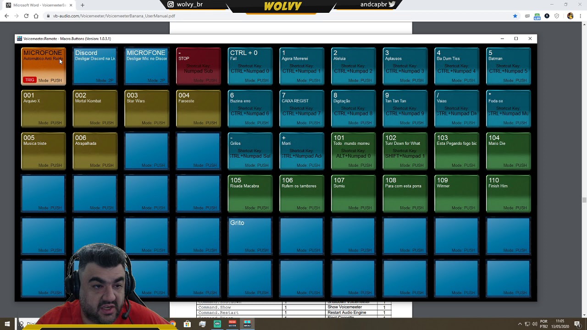Screen dimensions: 587x330
Task: Trigger the Agora Morrerei macro button
Action: click(x=302, y=66)
